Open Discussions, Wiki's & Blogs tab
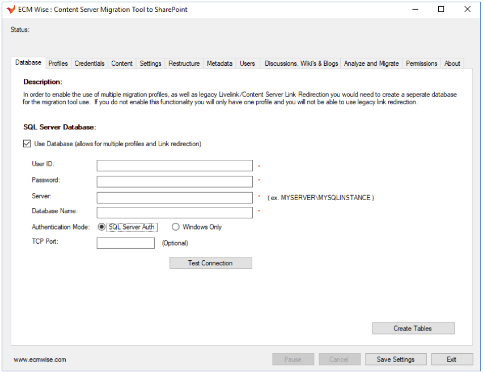 (x=301, y=63)
